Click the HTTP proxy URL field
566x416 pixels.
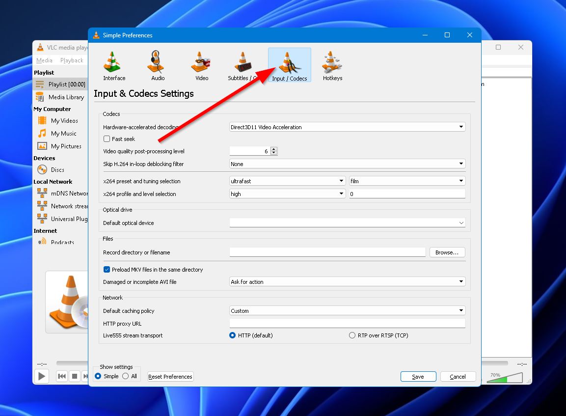[x=347, y=323]
